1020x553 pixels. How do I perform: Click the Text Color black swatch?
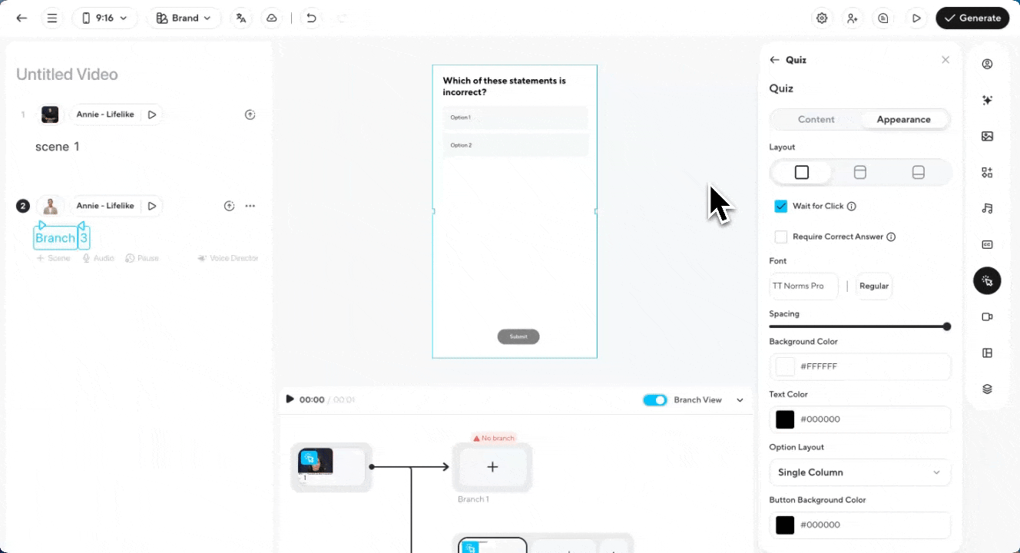pyautogui.click(x=785, y=419)
